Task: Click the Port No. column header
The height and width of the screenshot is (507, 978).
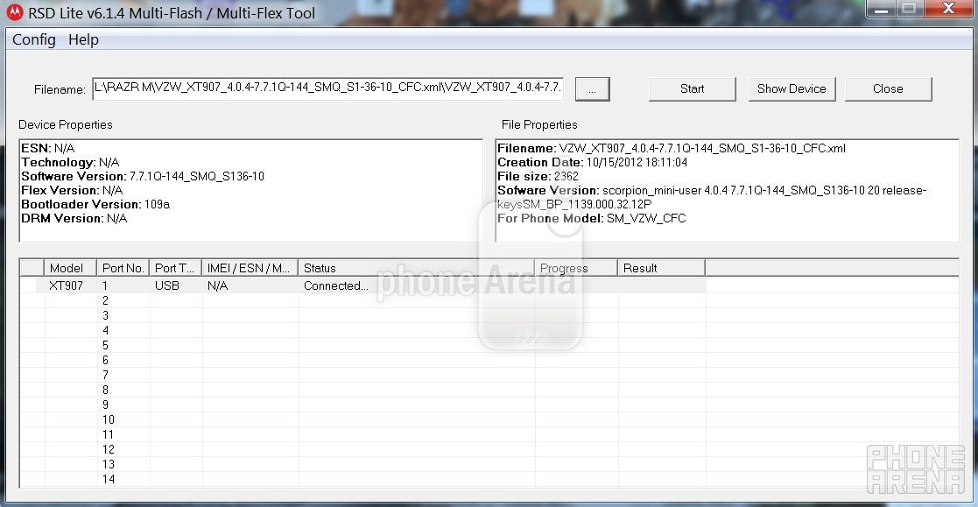Action: (123, 268)
